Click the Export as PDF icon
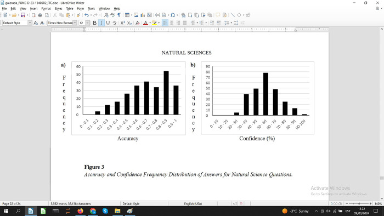384x216 pixels. click(33, 15)
